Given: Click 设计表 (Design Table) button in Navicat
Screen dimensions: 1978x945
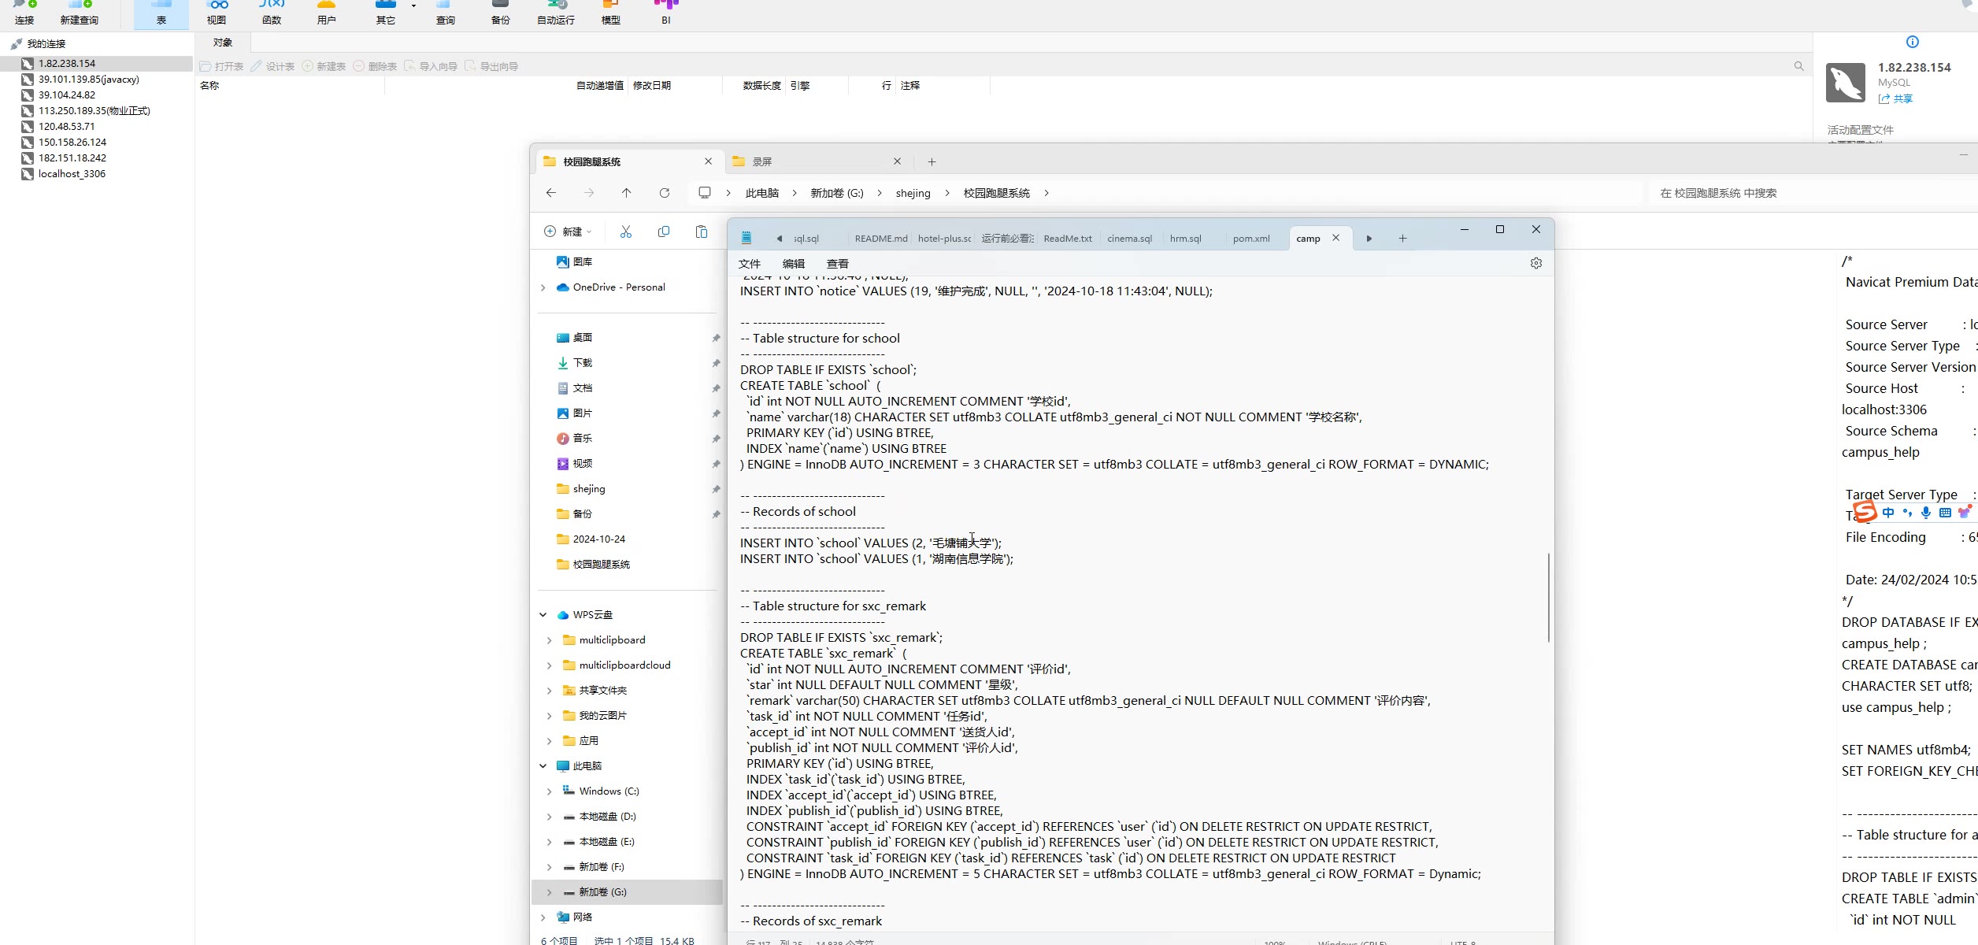Looking at the screenshot, I should 272,67.
